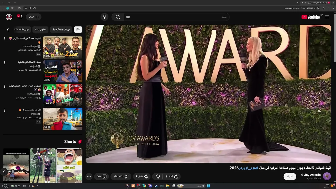
Task: Open the Wajeeh channel name
Action: click(x=34, y=66)
